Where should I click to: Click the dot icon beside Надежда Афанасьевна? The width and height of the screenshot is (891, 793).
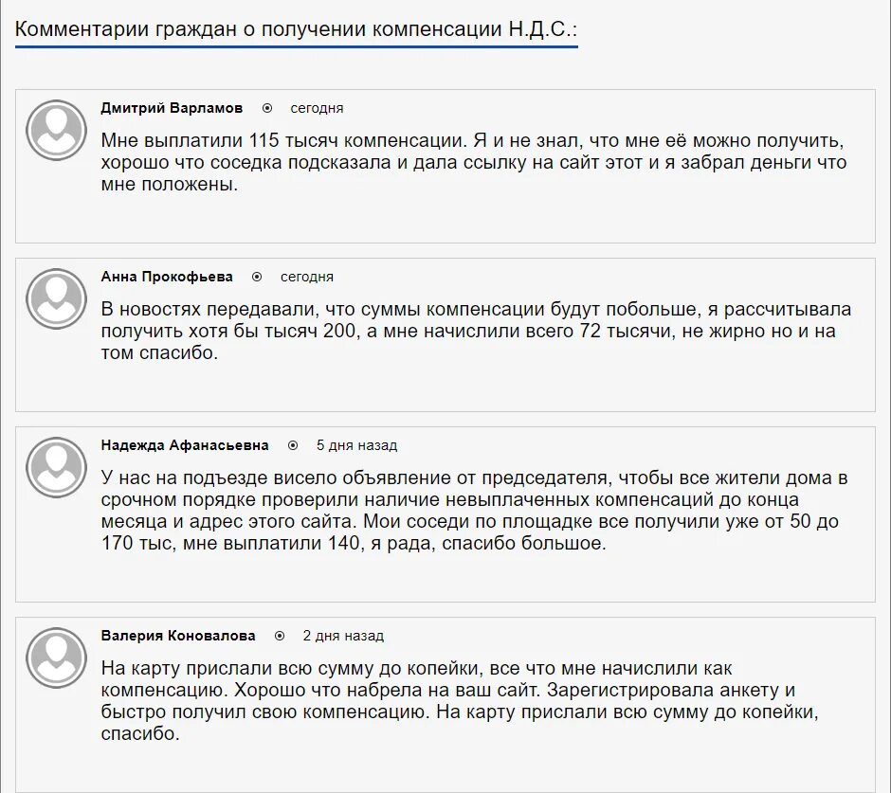coord(293,445)
